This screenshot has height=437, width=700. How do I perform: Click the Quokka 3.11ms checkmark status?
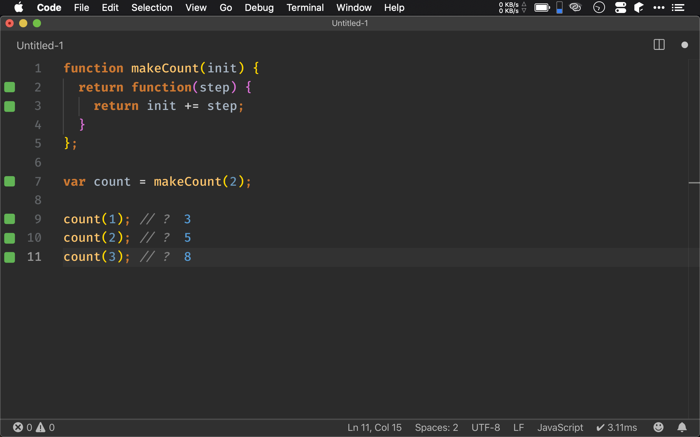point(617,427)
